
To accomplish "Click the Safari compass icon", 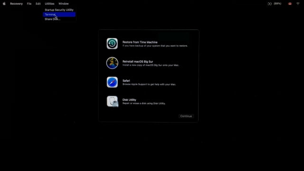I will coord(112,82).
